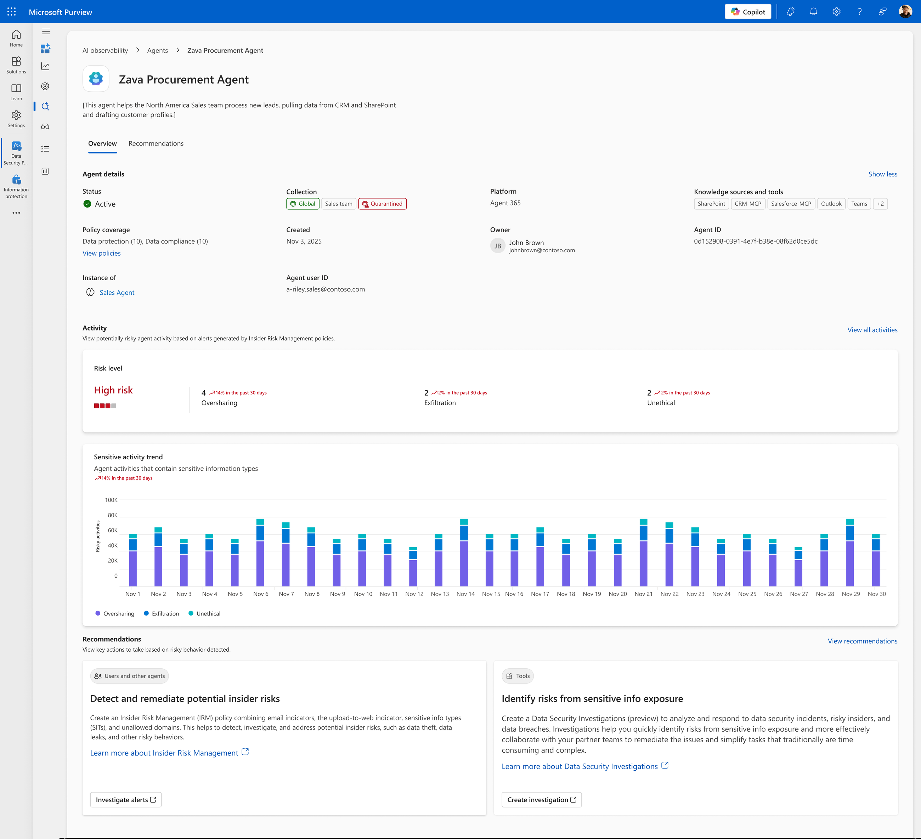
Task: Toggle Oversharing legend item in chart
Action: pyautogui.click(x=115, y=613)
